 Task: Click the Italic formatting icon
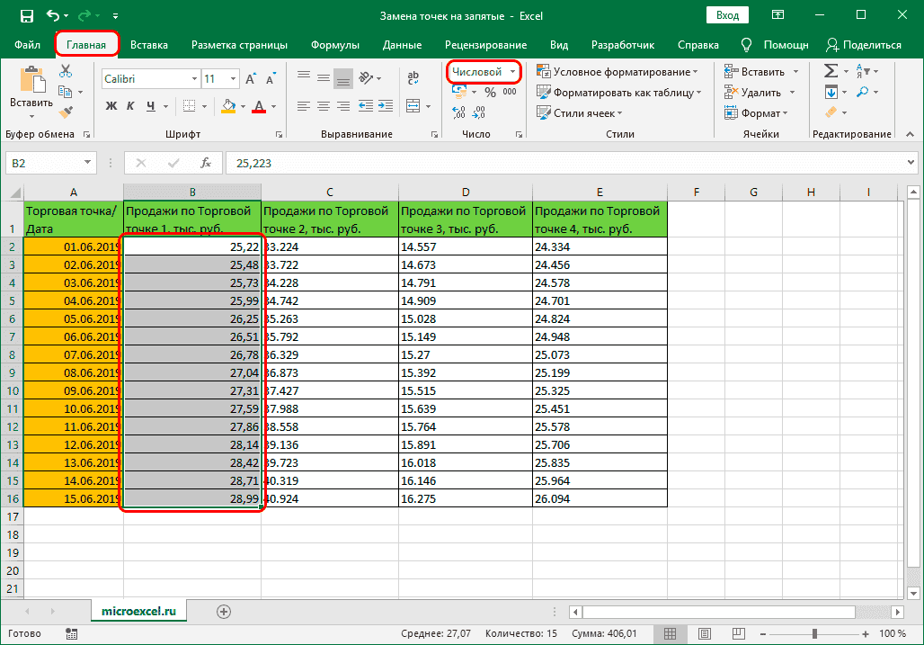point(129,106)
